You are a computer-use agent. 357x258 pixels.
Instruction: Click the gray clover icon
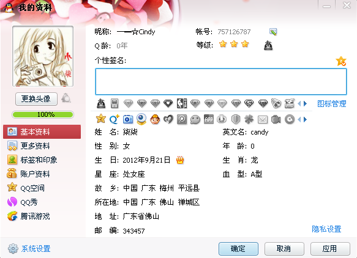pyautogui.click(x=249, y=119)
